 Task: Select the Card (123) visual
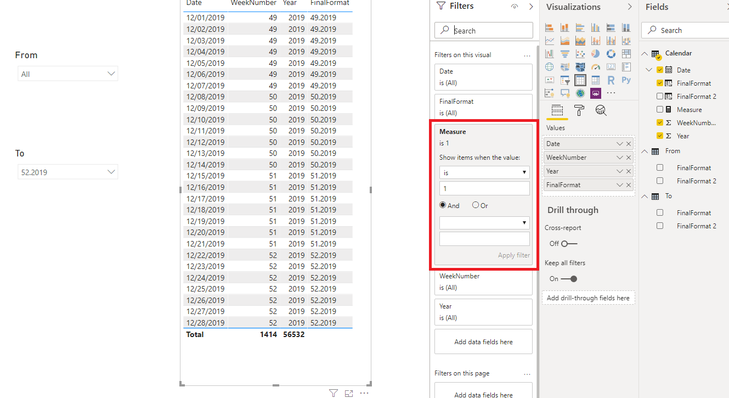click(x=611, y=67)
